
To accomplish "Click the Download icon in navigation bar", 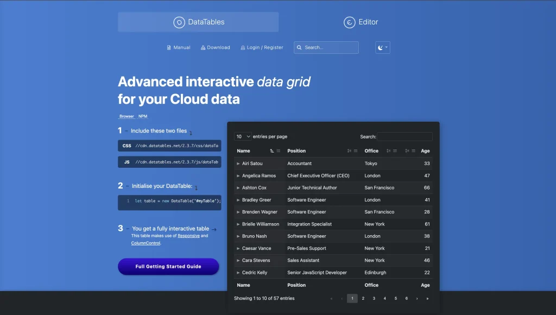I will [203, 48].
